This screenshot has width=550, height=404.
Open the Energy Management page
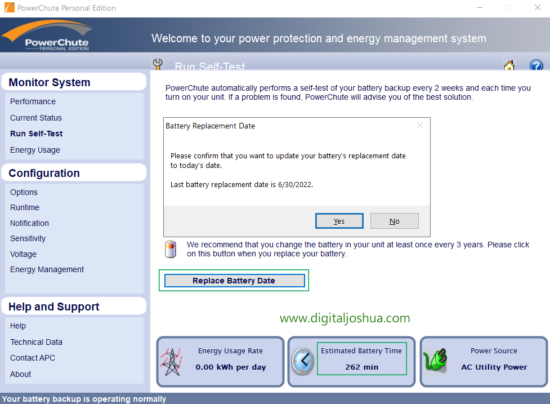(x=47, y=269)
